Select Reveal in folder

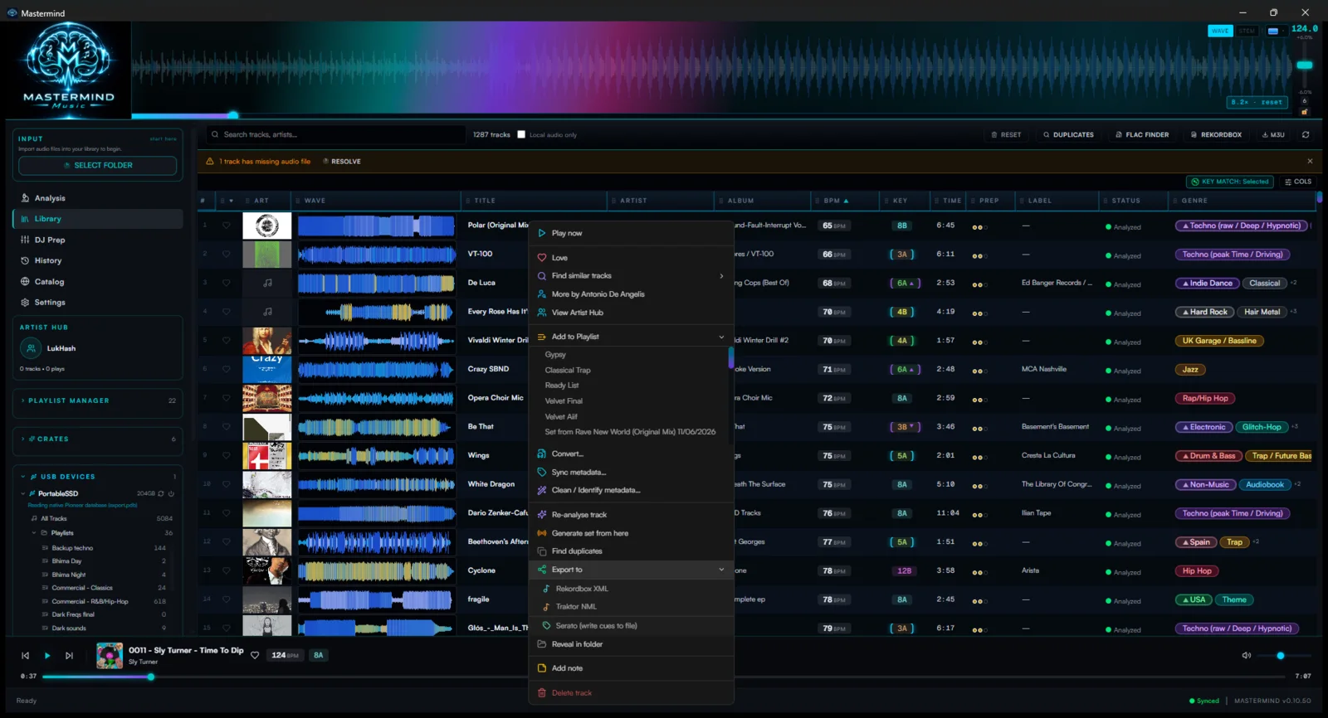click(631, 644)
